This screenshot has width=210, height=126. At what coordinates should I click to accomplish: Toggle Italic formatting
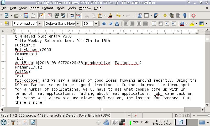point(111,24)
